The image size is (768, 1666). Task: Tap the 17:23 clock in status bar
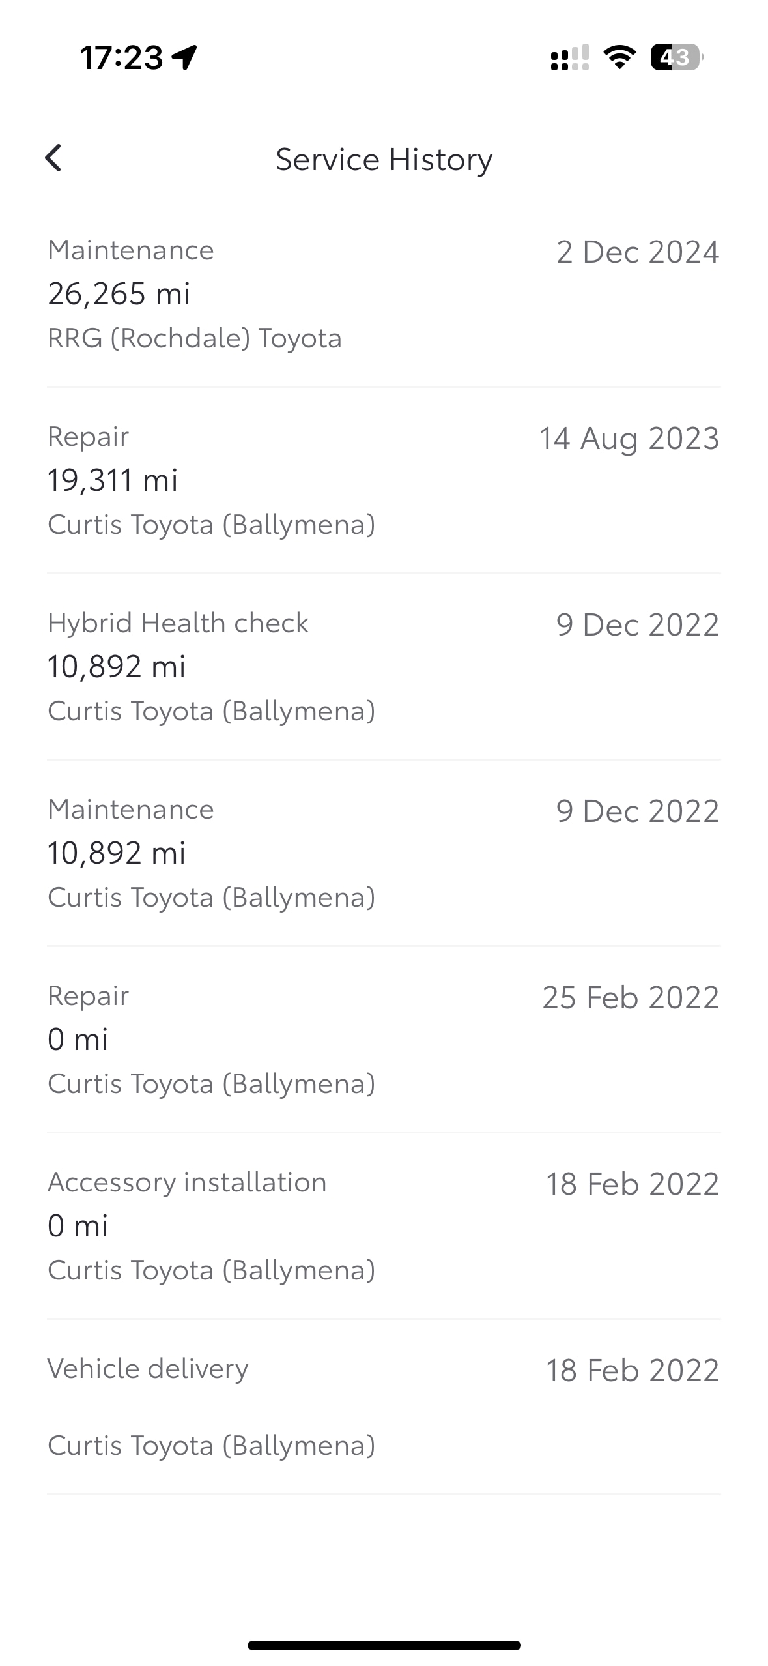tap(121, 57)
